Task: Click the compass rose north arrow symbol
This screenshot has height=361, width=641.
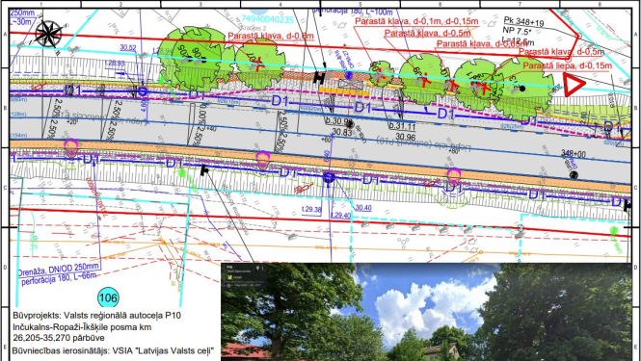Action: coord(48,34)
